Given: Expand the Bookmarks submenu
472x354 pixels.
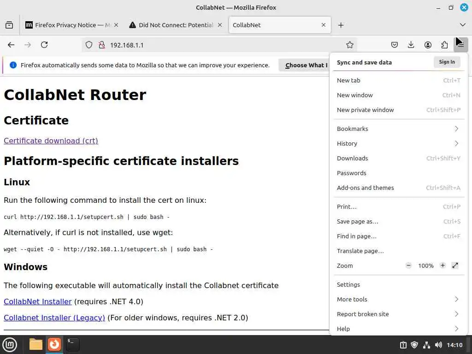Looking at the screenshot, I should coord(399,129).
